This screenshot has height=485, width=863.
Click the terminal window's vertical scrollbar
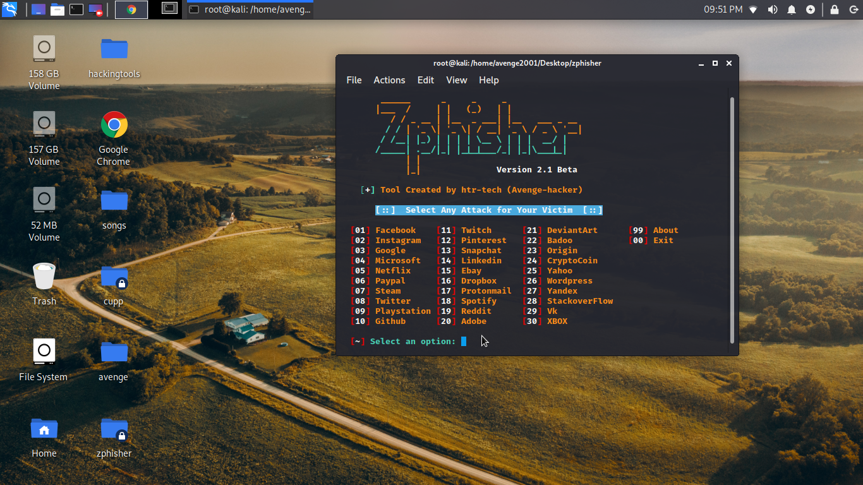[x=732, y=220]
